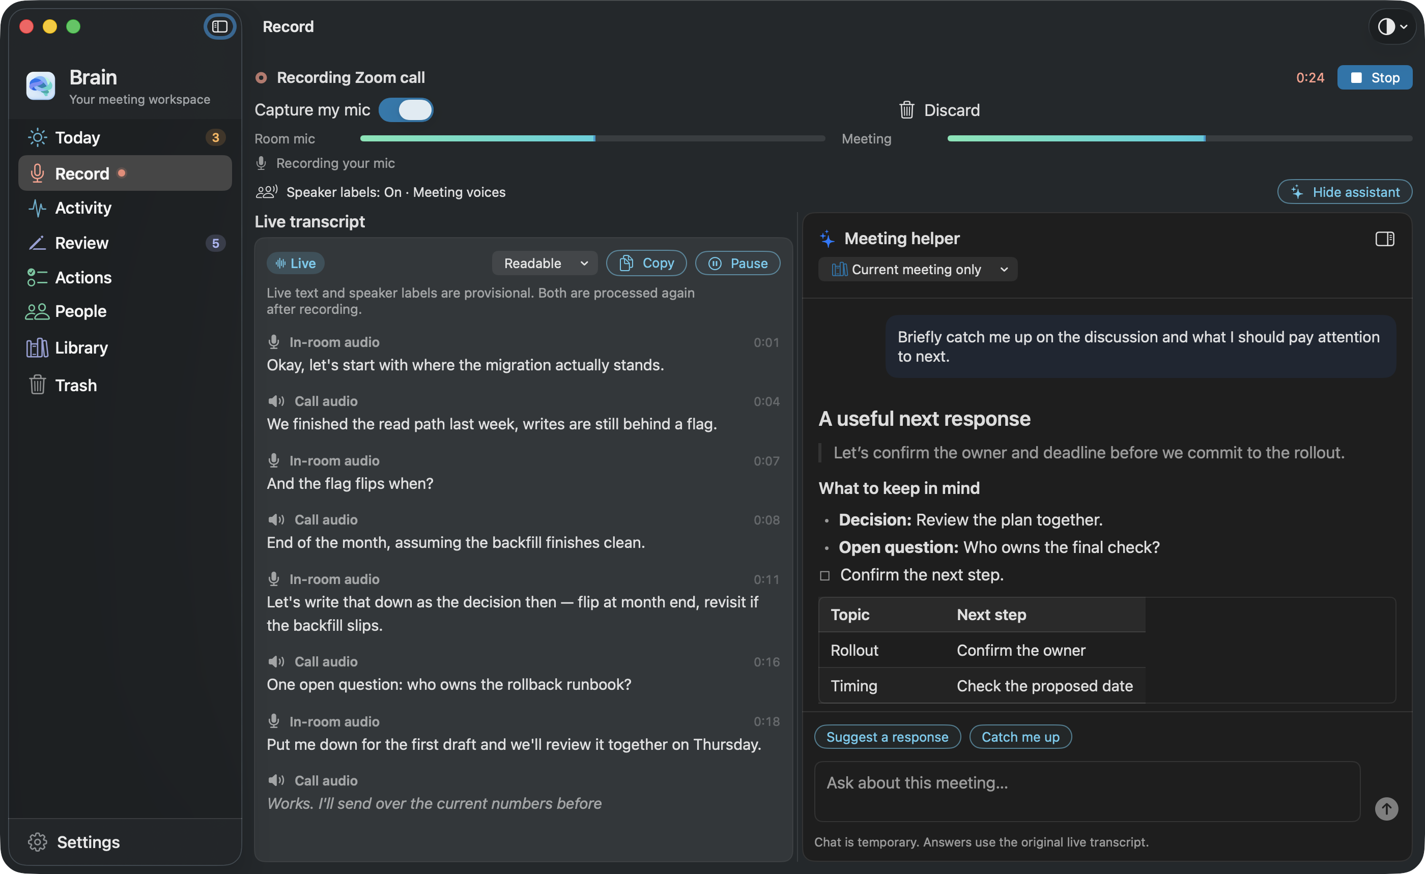Click the Review badge showing 5
The width and height of the screenshot is (1425, 874).
(x=215, y=243)
